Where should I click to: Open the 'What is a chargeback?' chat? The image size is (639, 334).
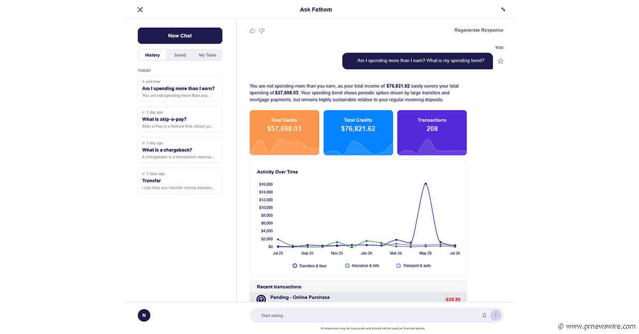pos(180,150)
